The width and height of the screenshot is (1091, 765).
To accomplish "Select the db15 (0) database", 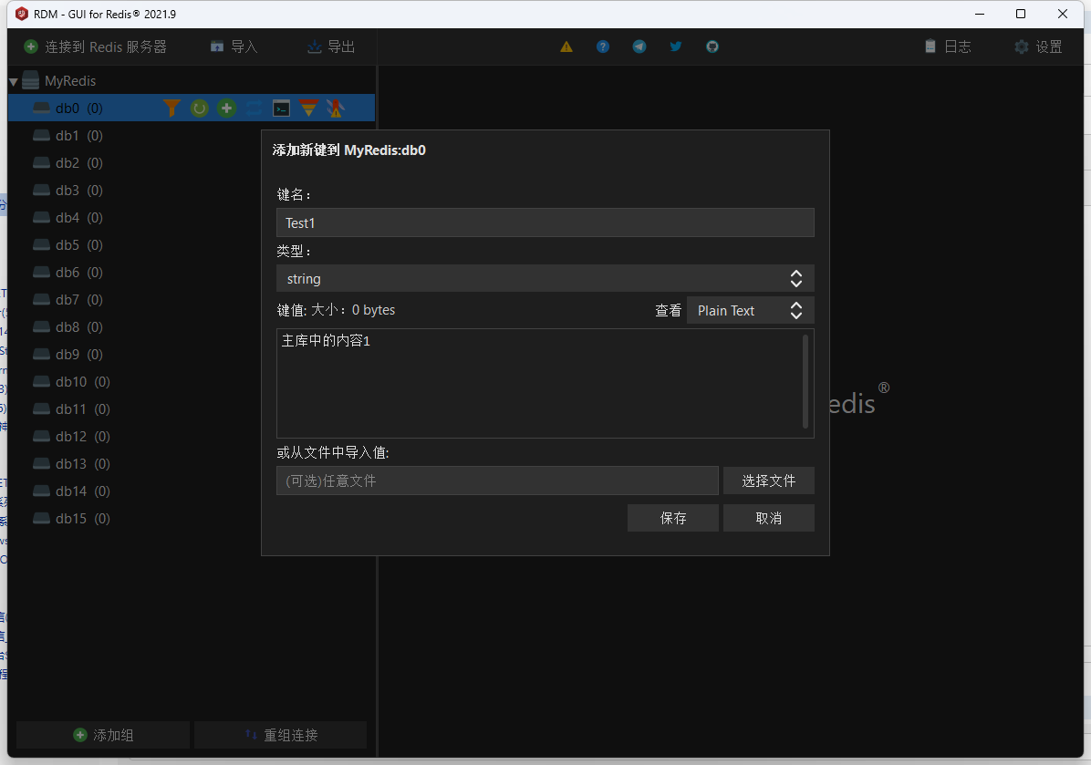I will coord(82,518).
